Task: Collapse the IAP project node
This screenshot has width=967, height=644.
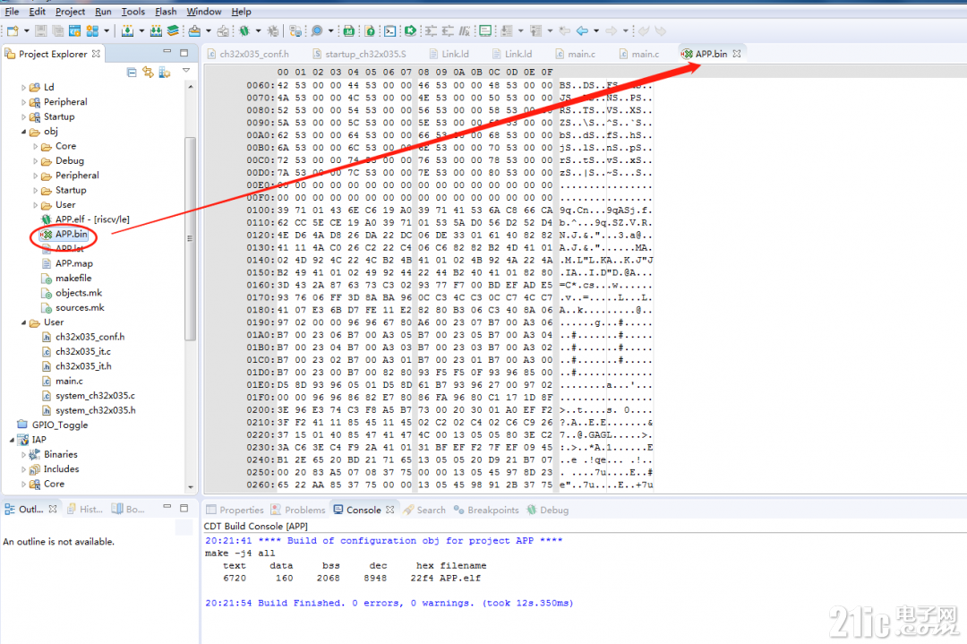Action: [x=12, y=440]
